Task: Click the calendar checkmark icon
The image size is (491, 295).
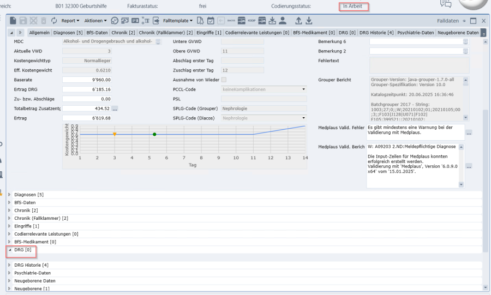Action: pyautogui.click(x=211, y=21)
